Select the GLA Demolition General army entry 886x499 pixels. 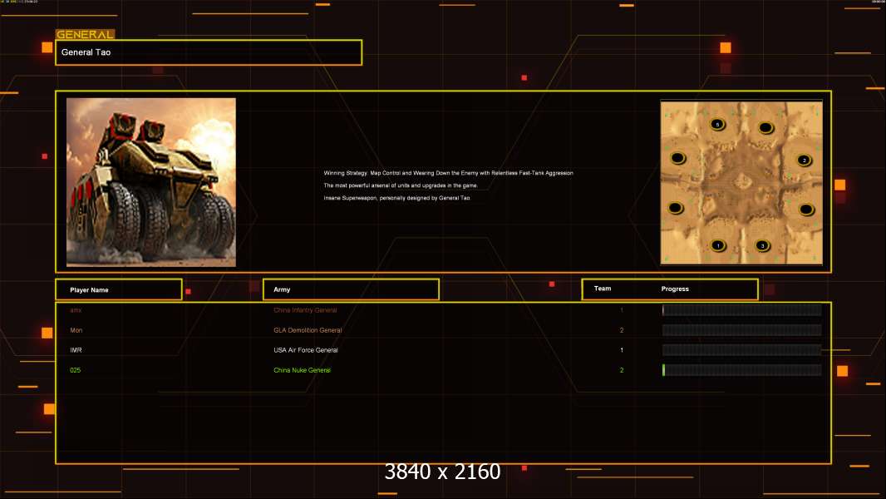[308, 330]
